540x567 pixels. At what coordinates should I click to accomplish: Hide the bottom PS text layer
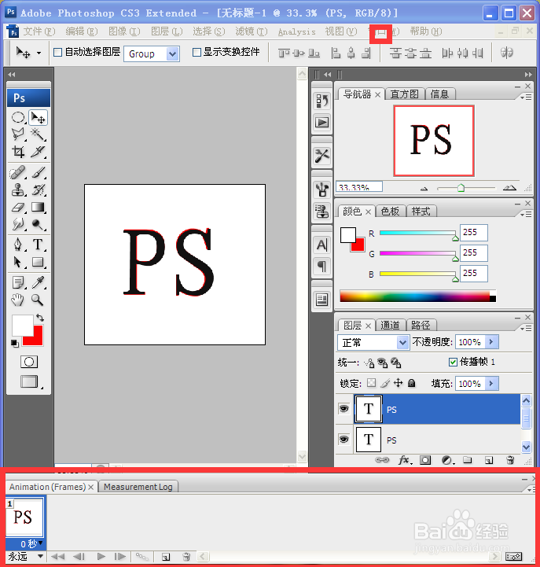point(343,440)
